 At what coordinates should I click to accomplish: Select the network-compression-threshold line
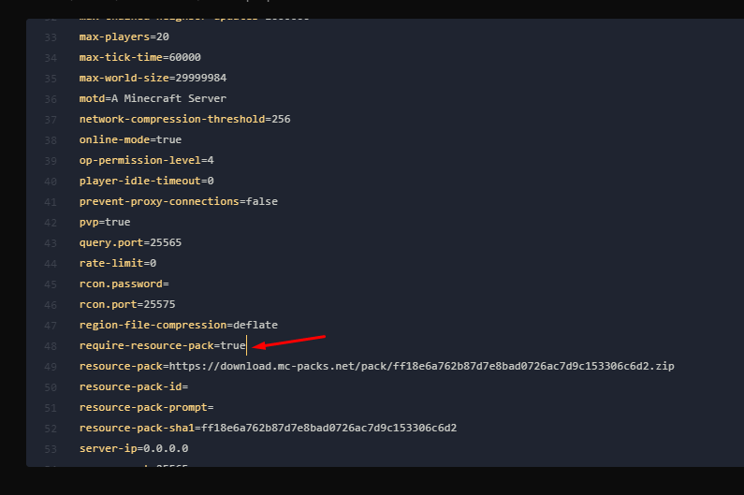coord(184,119)
